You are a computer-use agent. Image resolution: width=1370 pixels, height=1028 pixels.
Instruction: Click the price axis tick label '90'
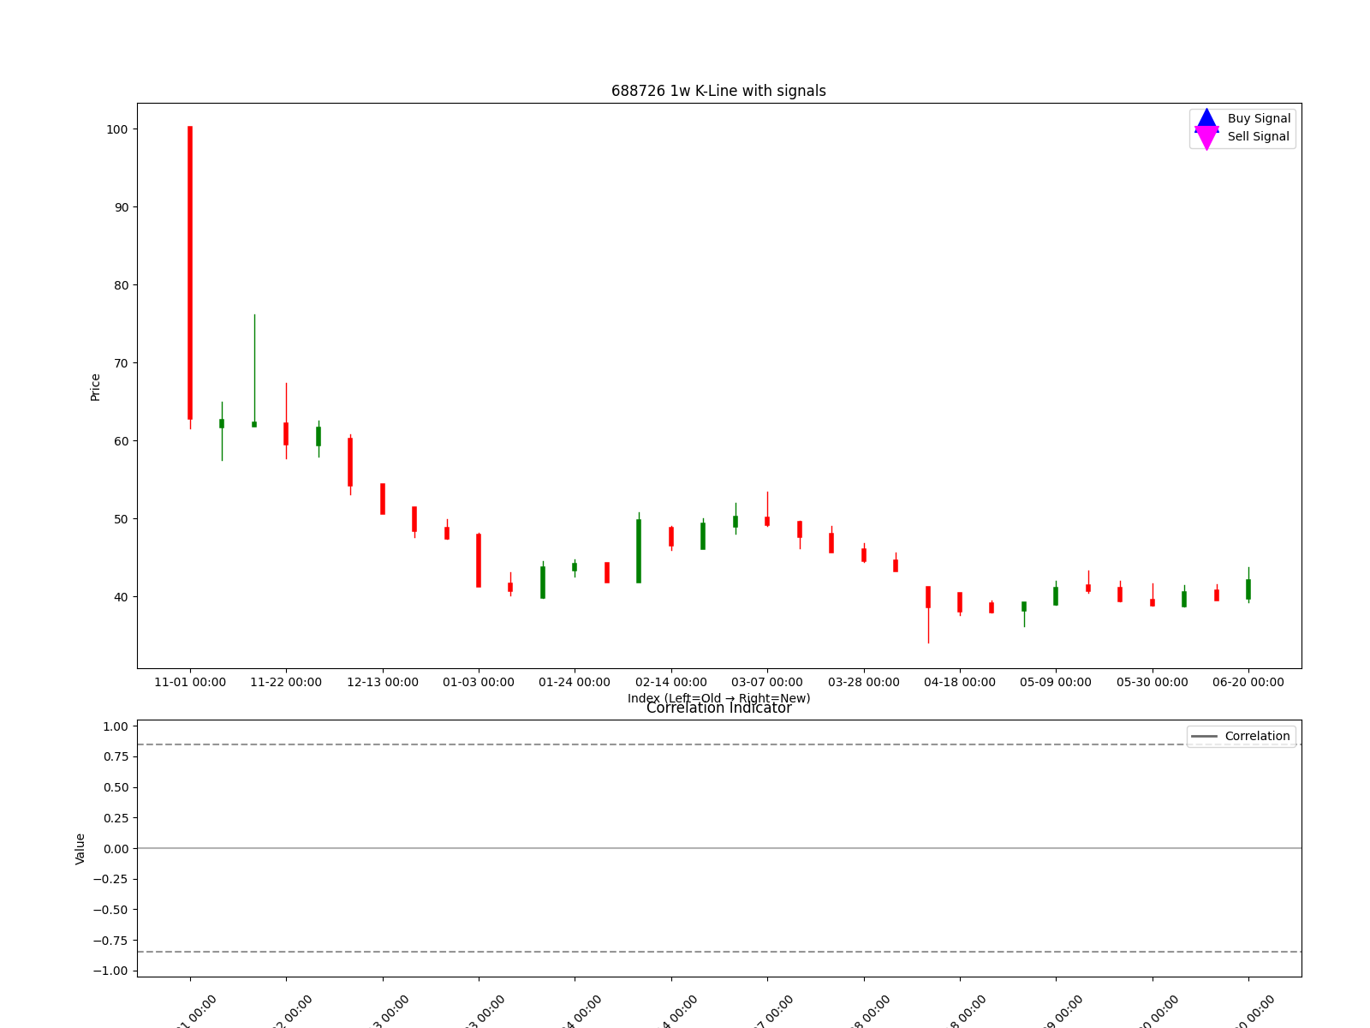click(x=122, y=207)
